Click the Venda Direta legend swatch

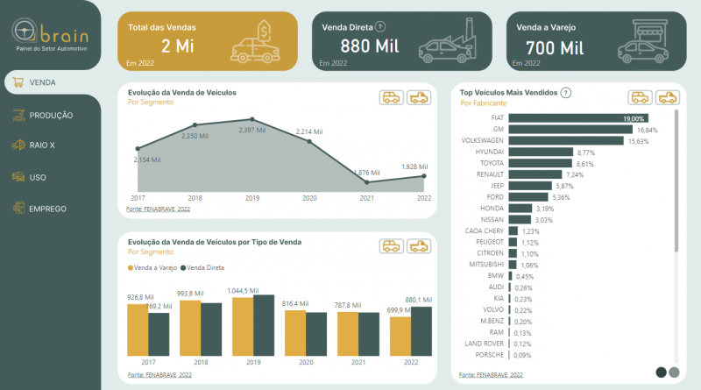(x=183, y=268)
